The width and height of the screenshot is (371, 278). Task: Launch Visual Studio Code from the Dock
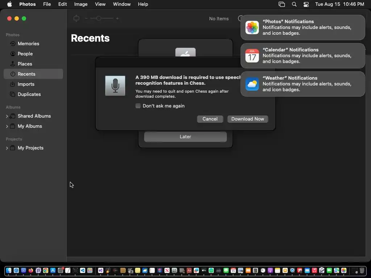click(83, 270)
